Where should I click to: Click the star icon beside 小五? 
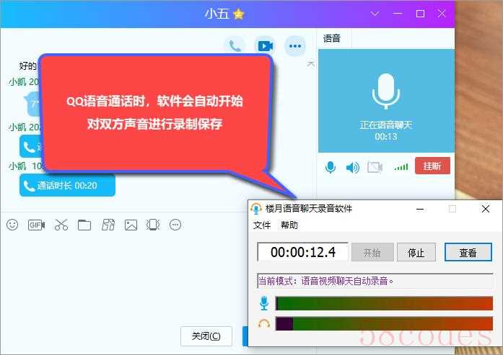(239, 14)
